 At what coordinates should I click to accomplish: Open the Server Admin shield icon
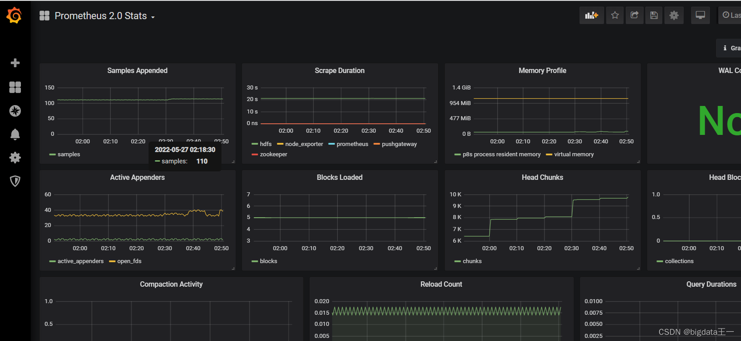pyautogui.click(x=15, y=181)
